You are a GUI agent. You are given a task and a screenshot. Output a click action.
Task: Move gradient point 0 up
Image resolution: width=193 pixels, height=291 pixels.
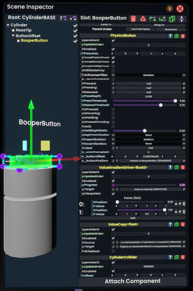click(176, 204)
